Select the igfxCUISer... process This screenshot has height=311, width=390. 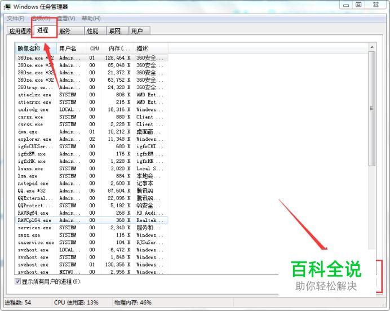pos(91,146)
